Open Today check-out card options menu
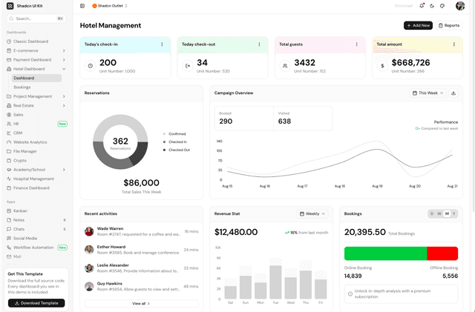This screenshot has height=312, width=475. pos(259,44)
